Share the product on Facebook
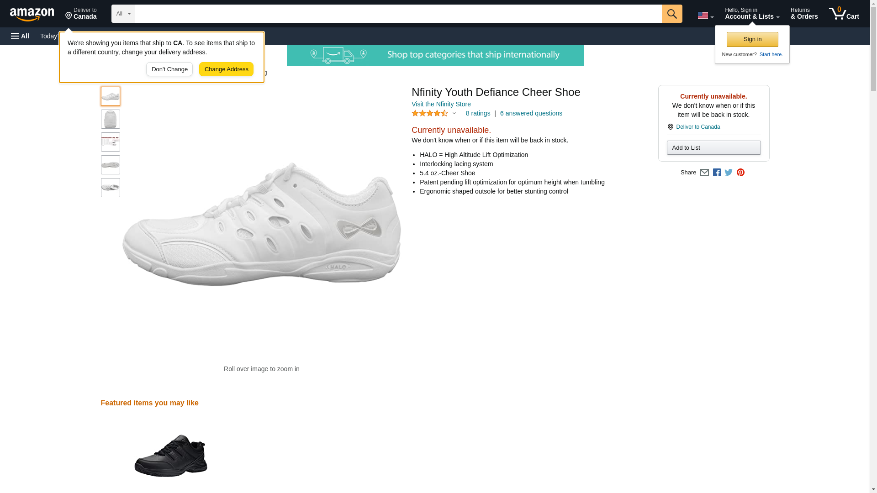This screenshot has width=877, height=493. [717, 173]
